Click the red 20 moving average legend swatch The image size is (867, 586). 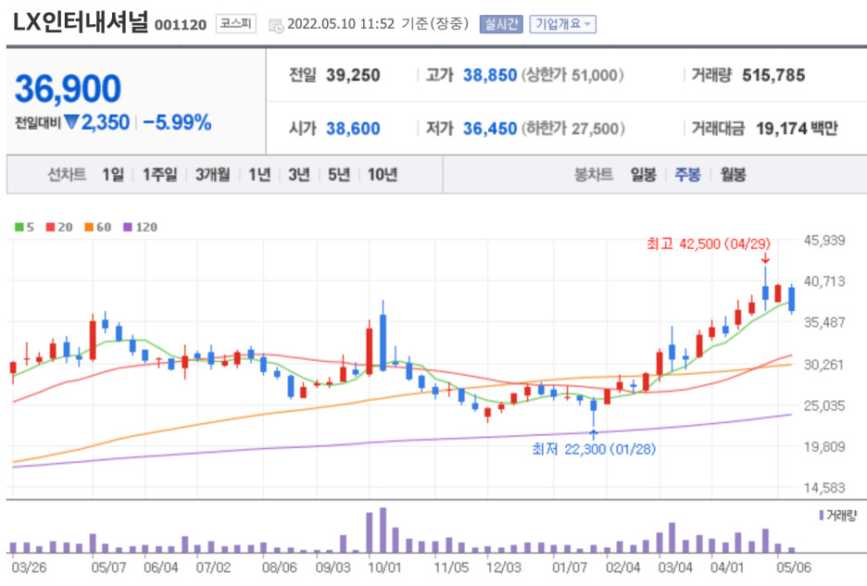pos(50,227)
